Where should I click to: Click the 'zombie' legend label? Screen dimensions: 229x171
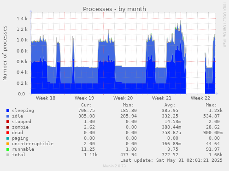[20, 127]
